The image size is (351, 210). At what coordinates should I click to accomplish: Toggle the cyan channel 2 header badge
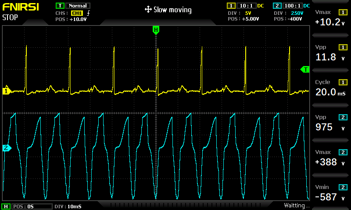[x=276, y=6]
